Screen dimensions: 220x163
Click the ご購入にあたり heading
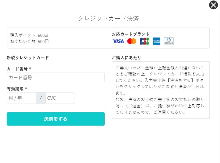click(x=127, y=57)
